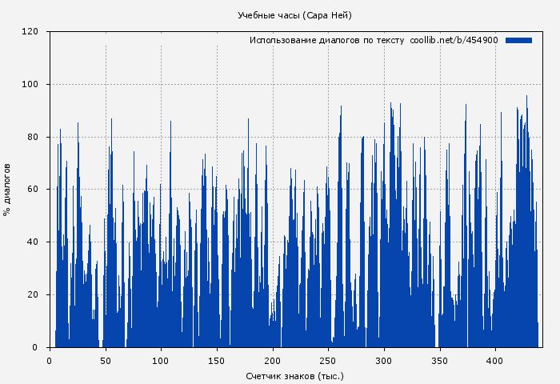Click the 350 tick label on the X axis

(x=440, y=360)
